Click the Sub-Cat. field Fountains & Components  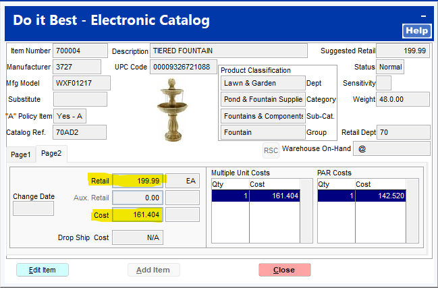(263, 116)
